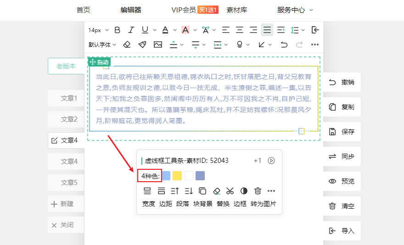Expand the background color dropdown arrow
This screenshot has height=245, width=404.
coord(195,30)
